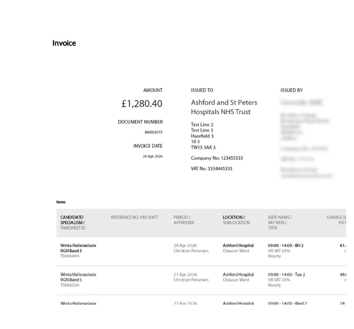Click Chaucer Ward in 21 Apr row
This screenshot has height=329, width=354.
(236, 280)
